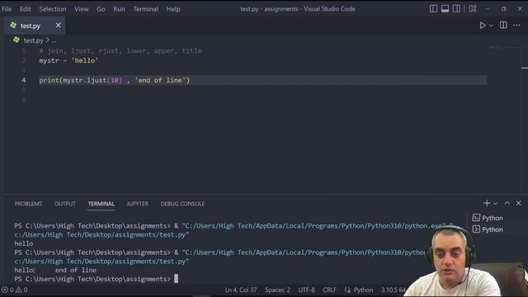Select interpreter 3.10.5 in status bar
This screenshot has width=528, height=297.
(394, 290)
